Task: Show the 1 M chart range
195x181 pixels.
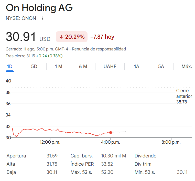Action: (x=59, y=67)
